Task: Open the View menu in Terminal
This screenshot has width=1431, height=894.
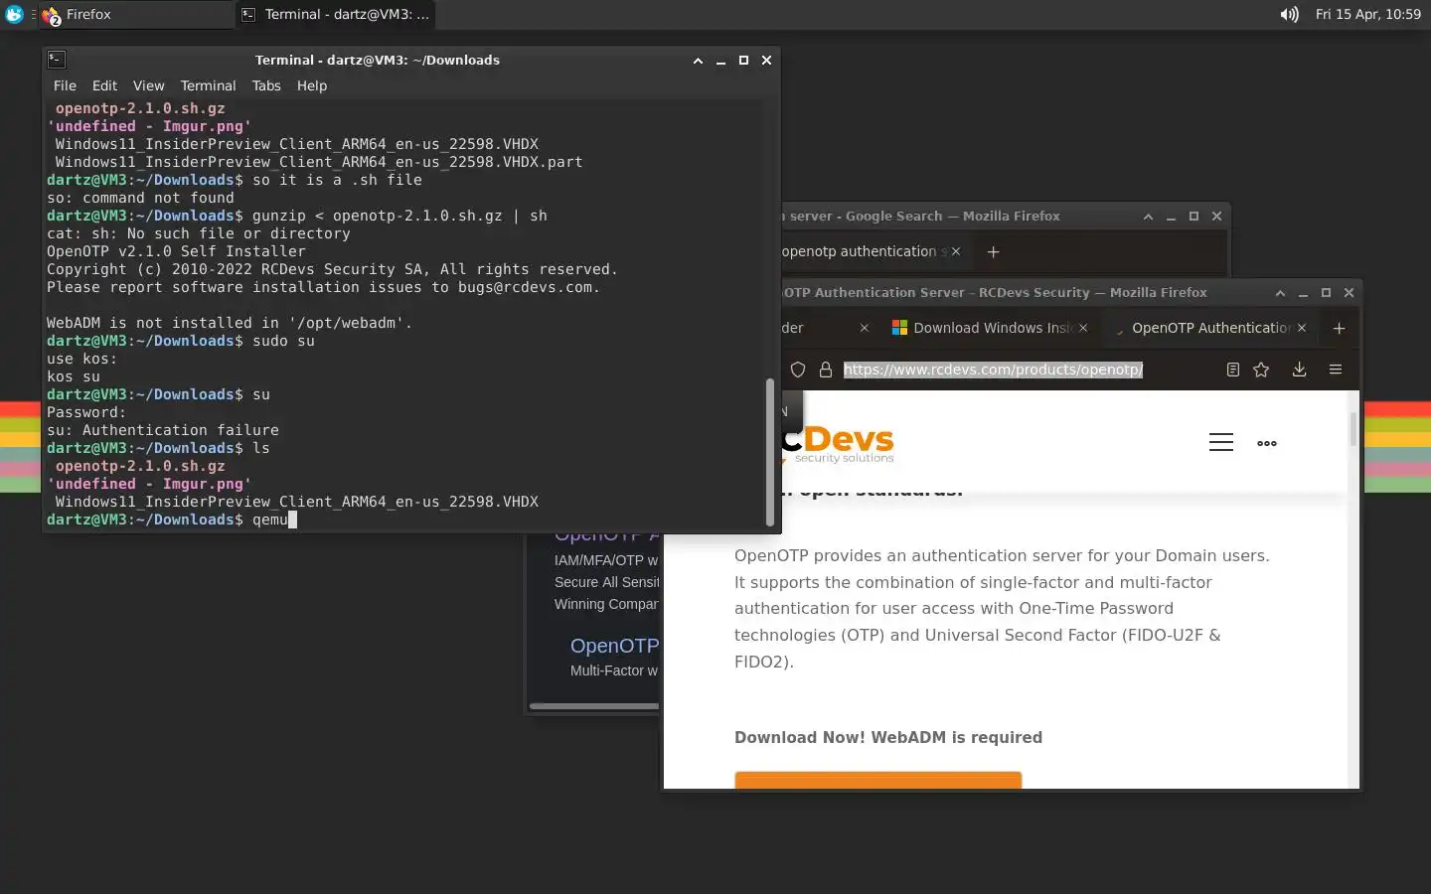Action: 148,85
